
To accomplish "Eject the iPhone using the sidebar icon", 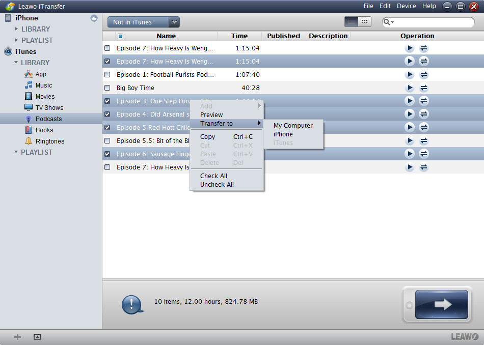I will point(94,18).
